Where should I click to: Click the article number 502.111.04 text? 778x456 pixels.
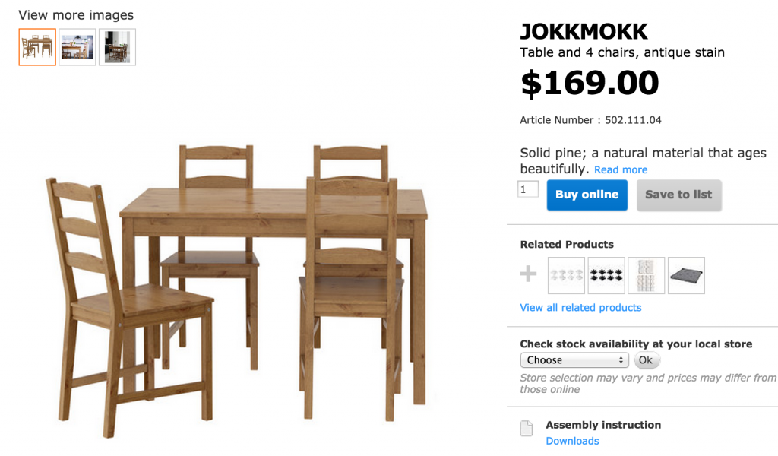coord(638,120)
